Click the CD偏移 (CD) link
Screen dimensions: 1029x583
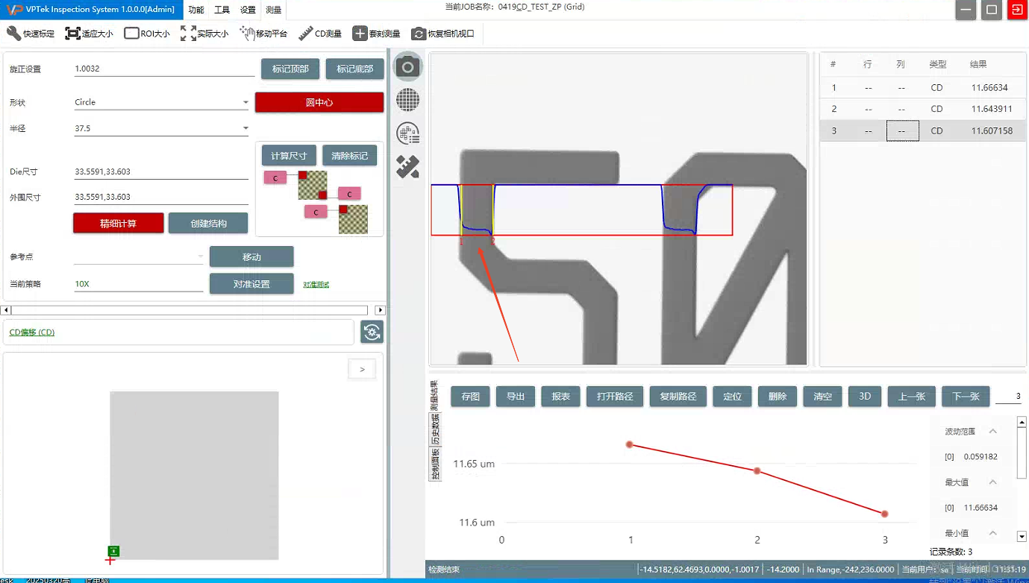click(32, 333)
